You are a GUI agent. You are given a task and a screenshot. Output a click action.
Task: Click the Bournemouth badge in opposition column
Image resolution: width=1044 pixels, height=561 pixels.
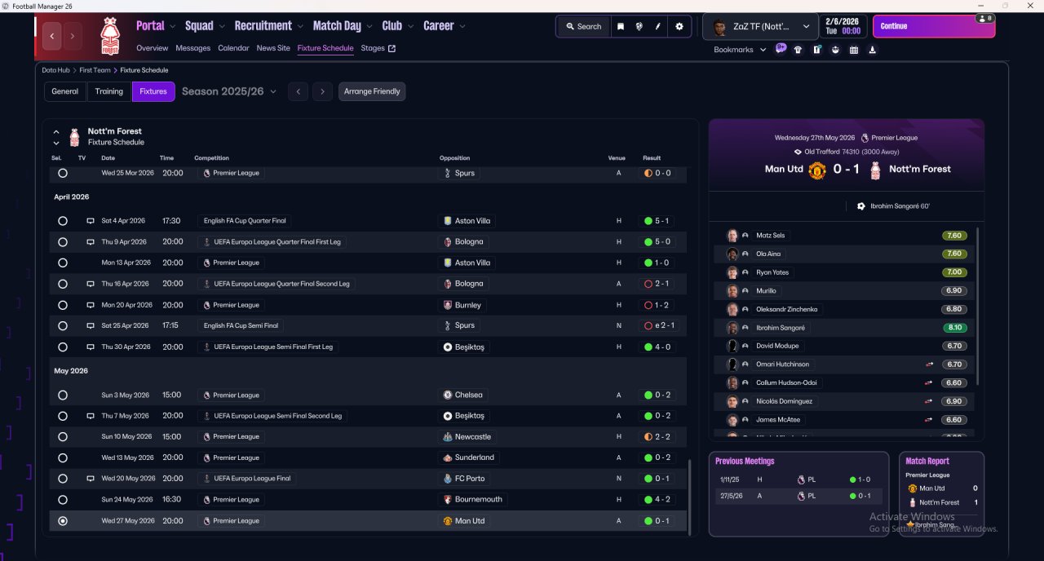coord(448,499)
